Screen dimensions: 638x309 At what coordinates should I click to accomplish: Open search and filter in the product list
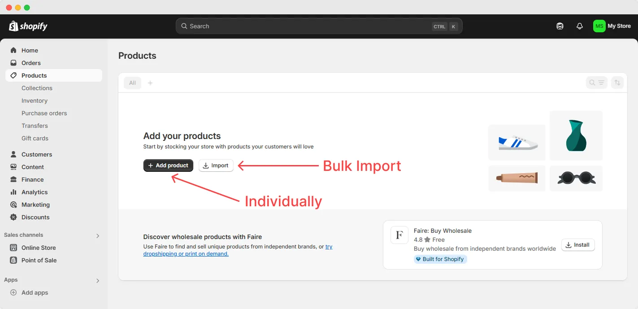(597, 83)
